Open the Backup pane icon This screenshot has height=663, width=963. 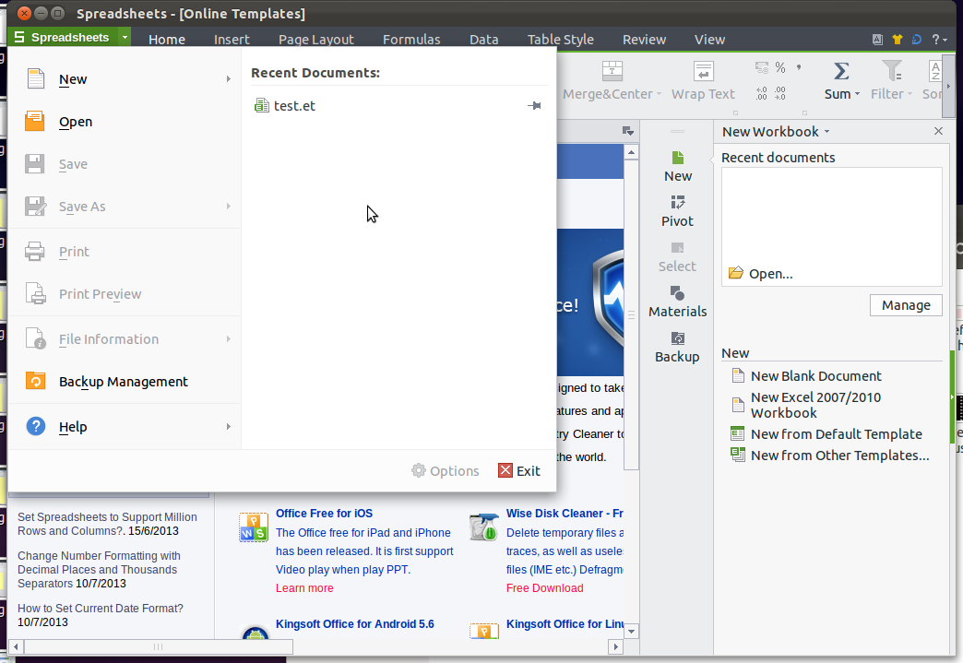[677, 338]
